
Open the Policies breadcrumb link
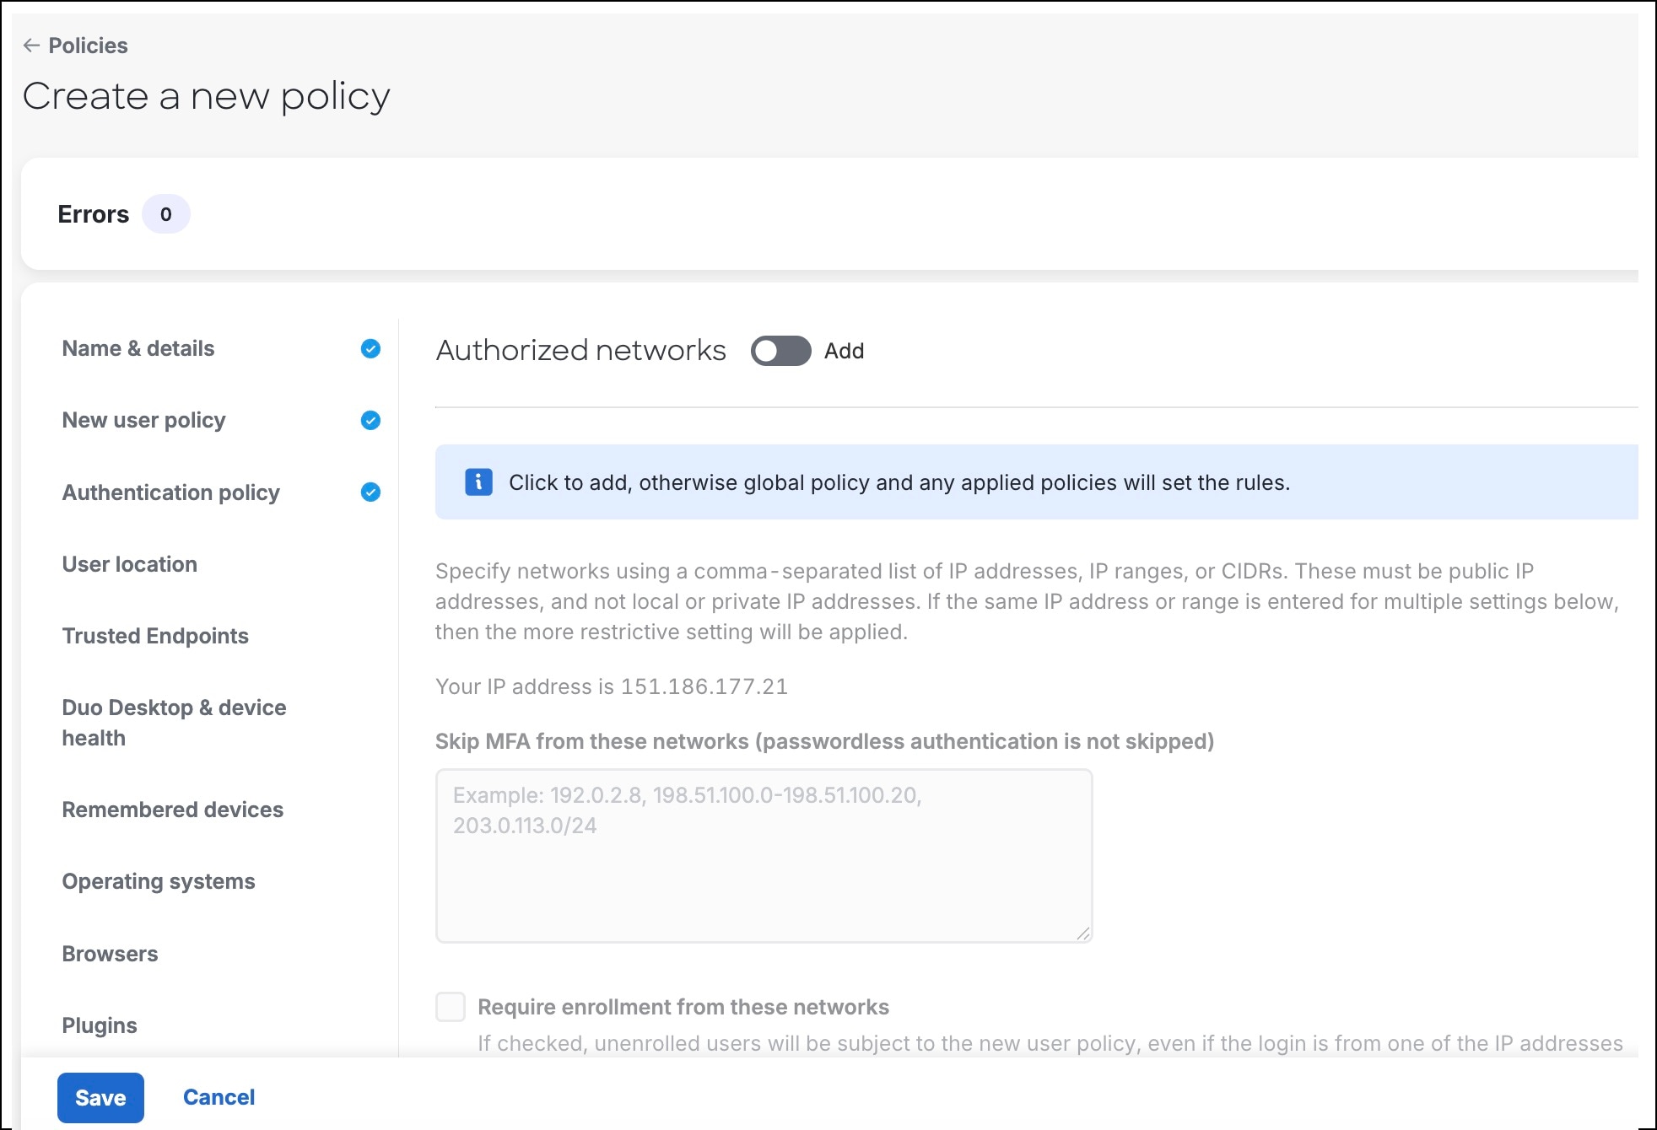[x=88, y=46]
